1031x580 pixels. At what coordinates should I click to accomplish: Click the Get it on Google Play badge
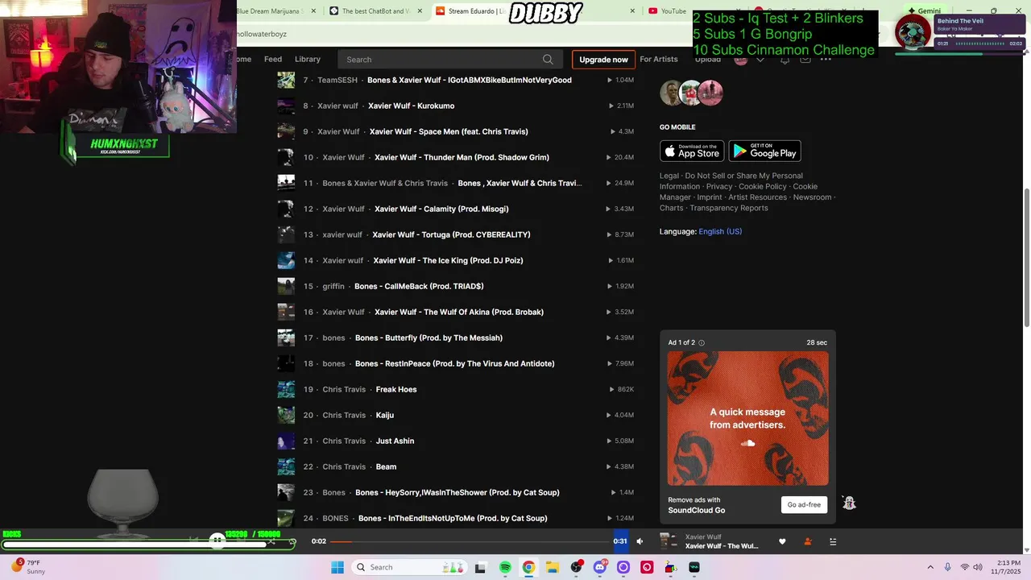point(764,151)
